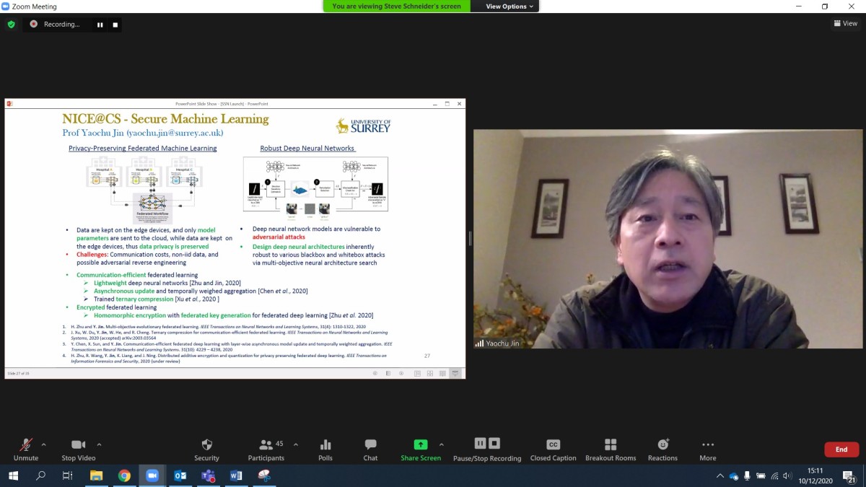Pause the recording in the top indicator
Screen dimensions: 866x487
(x=100, y=25)
